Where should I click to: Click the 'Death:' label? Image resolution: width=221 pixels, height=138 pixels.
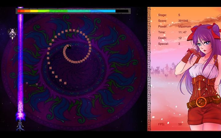[x=162, y=38]
